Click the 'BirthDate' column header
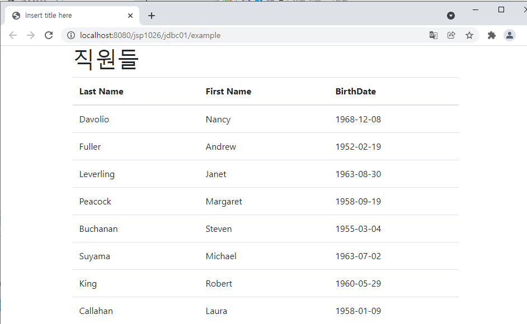Viewport: 527px width, 324px height. [x=356, y=91]
